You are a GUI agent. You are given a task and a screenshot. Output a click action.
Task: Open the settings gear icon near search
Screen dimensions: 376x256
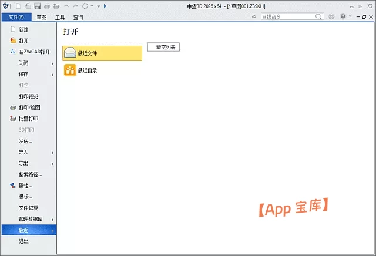pos(331,16)
